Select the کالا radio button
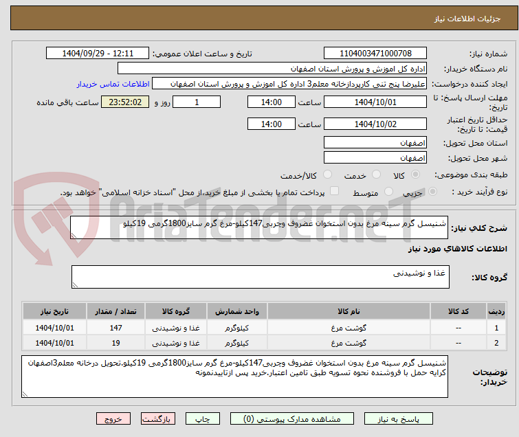This screenshot has width=519, height=437. [x=415, y=175]
